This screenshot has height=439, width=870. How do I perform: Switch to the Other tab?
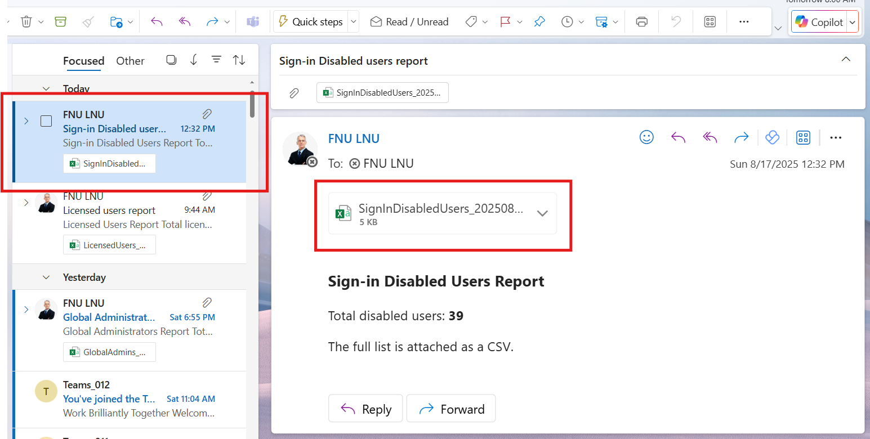click(130, 61)
